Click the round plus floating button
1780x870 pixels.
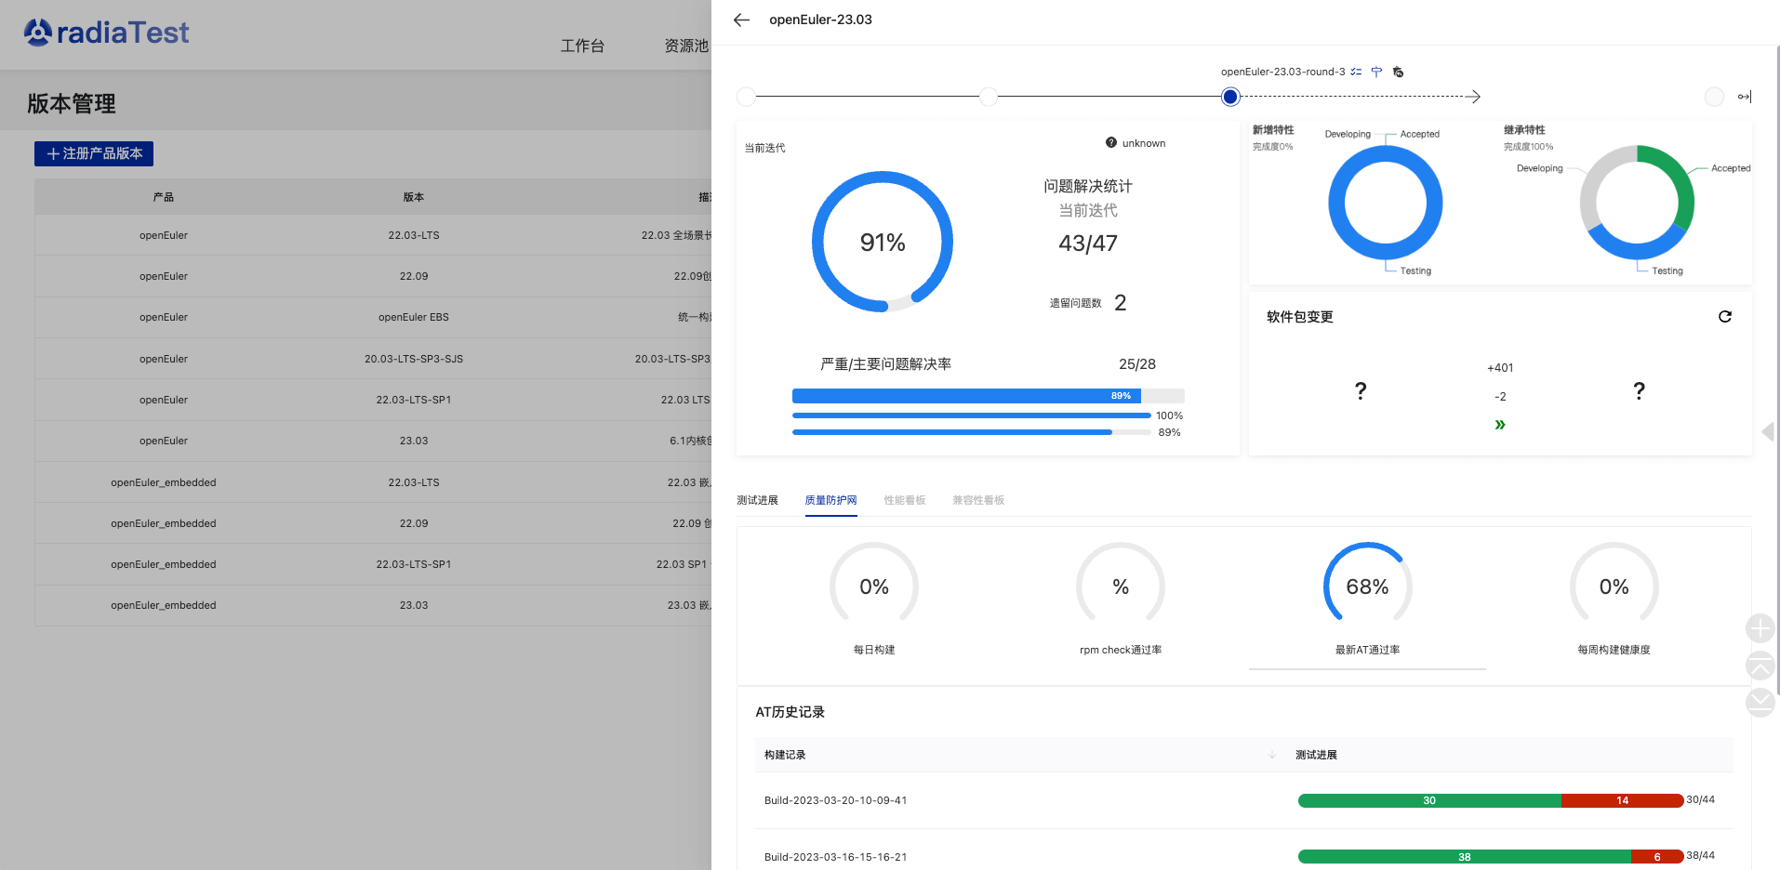coord(1760,629)
